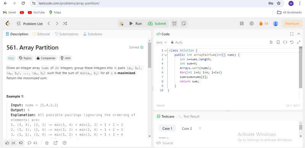Toggle the thumbs up like button

(x=11, y=143)
